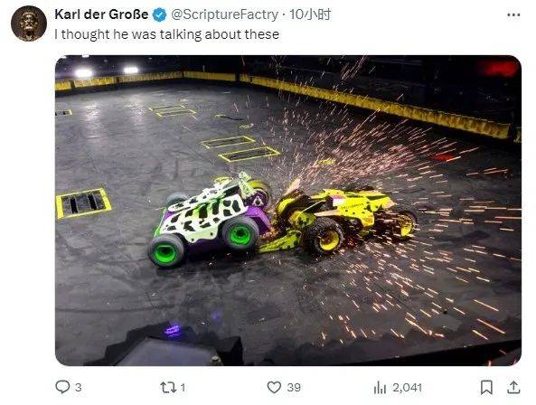Click the retweet count number 1
Image resolution: width=536 pixels, height=405 pixels.
pos(183,388)
